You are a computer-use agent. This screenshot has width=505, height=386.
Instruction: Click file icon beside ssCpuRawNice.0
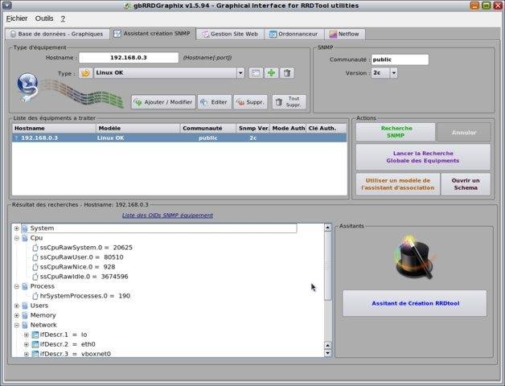coord(35,267)
